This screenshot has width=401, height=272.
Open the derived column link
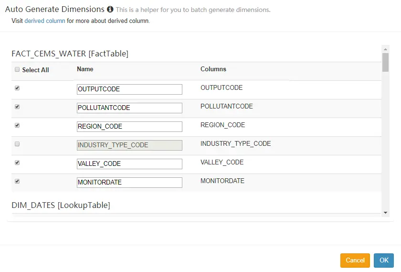pyautogui.click(x=45, y=21)
